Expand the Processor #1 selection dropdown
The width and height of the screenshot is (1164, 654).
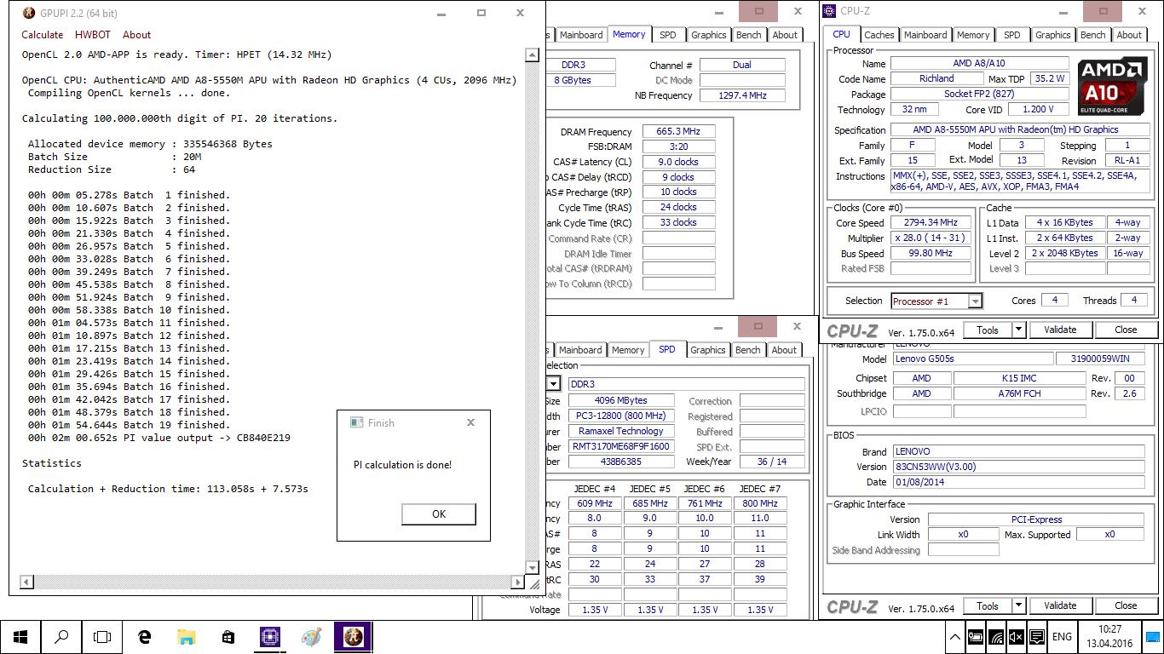pos(975,301)
